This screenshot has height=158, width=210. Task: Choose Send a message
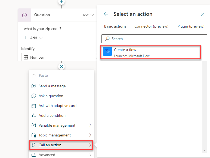coord(61,86)
